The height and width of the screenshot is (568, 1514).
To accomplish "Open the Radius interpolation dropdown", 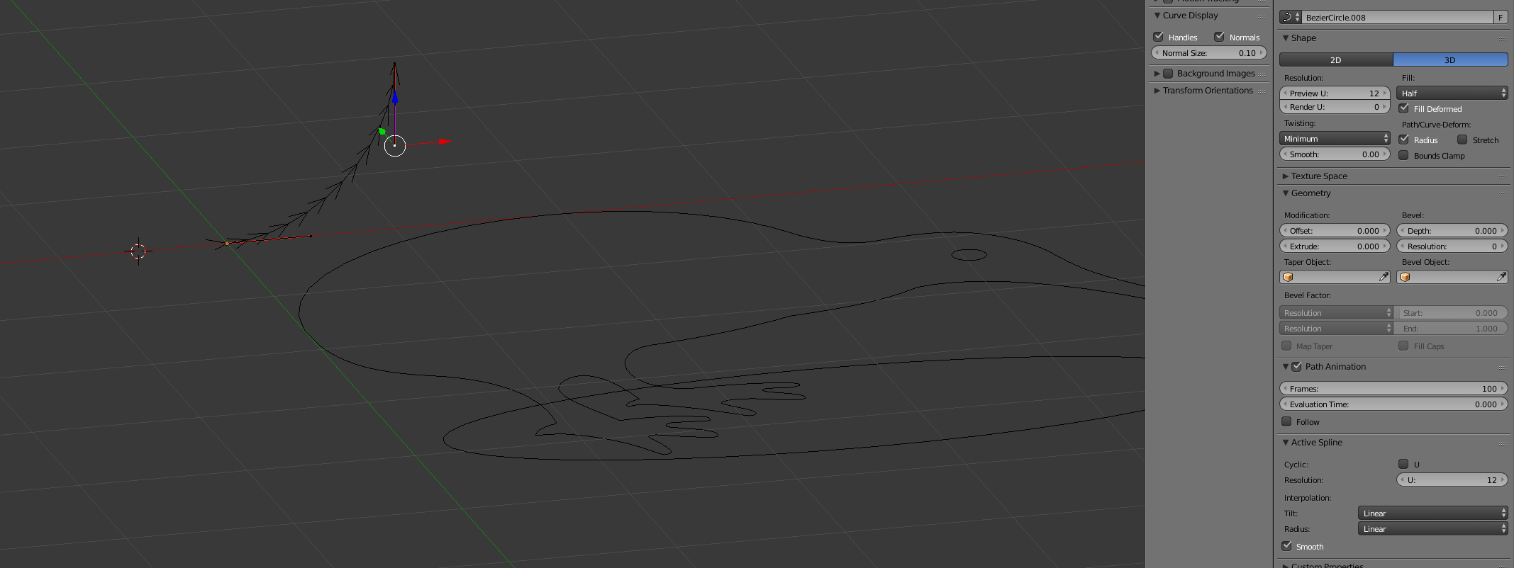I will coord(1432,529).
